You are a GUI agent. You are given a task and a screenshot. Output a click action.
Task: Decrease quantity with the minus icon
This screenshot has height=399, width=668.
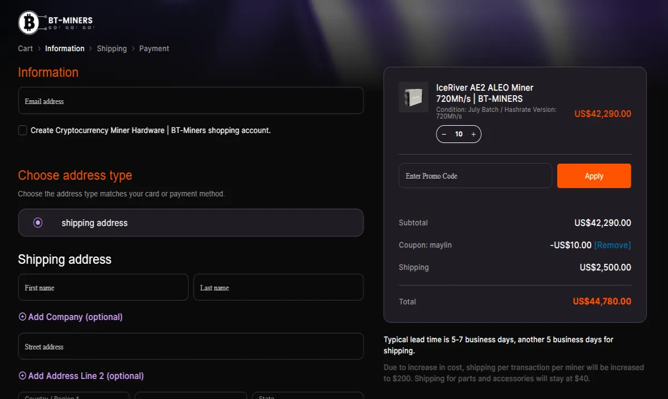tap(444, 134)
